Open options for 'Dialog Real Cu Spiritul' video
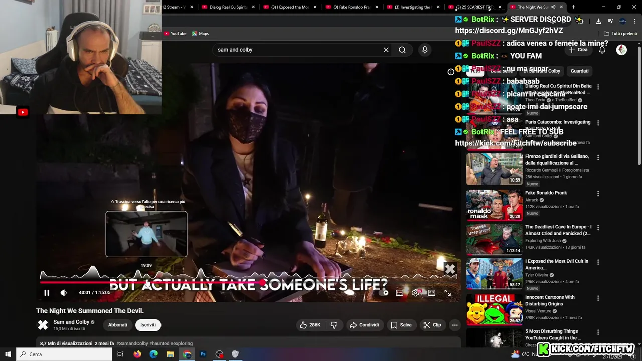 click(x=598, y=87)
